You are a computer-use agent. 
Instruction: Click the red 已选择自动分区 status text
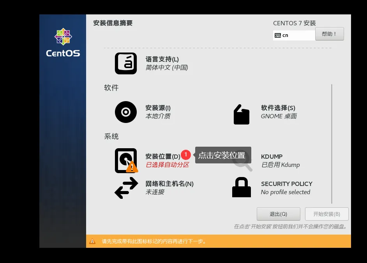click(168, 165)
